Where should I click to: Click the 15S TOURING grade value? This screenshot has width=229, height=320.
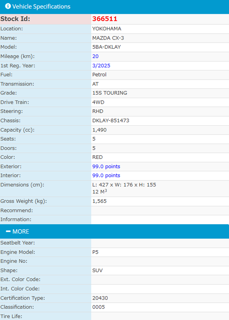(x=110, y=93)
